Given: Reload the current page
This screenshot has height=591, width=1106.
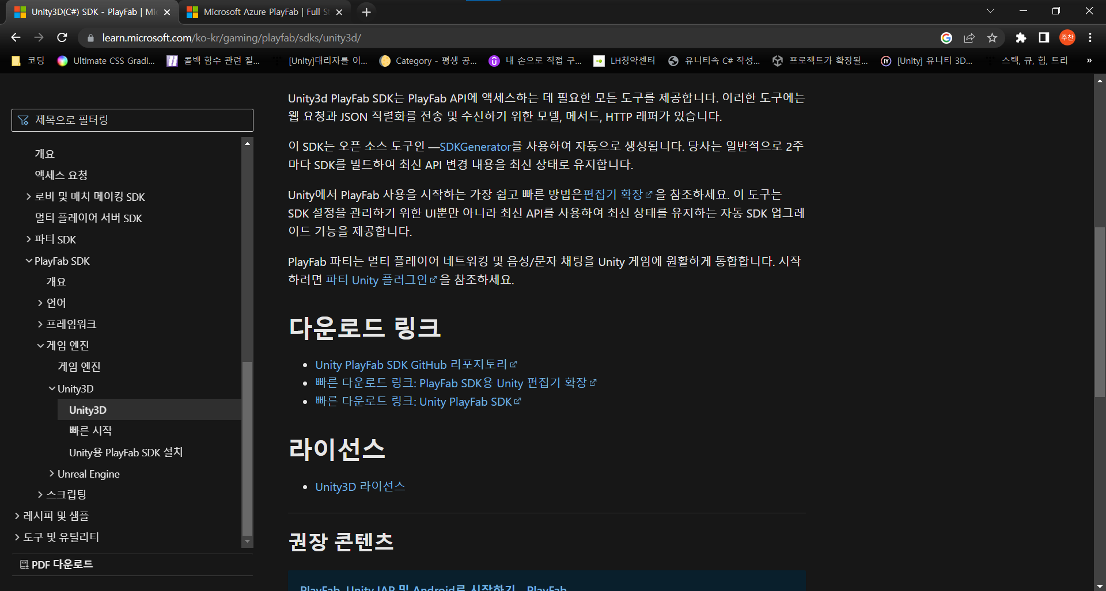Looking at the screenshot, I should (62, 37).
